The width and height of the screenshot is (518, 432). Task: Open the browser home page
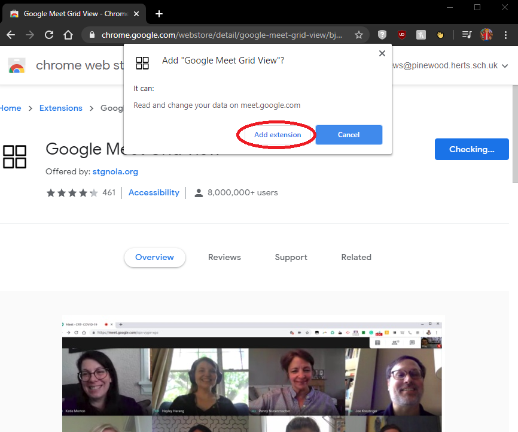tap(68, 35)
